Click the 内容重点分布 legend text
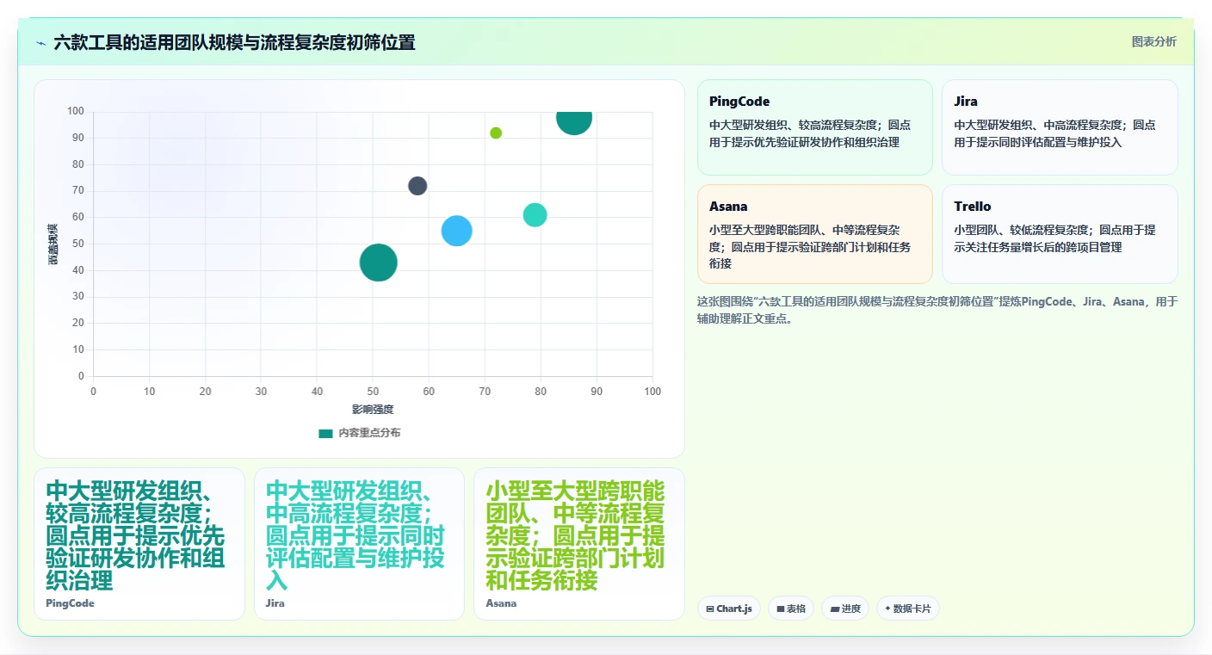The width and height of the screenshot is (1212, 655). [369, 433]
